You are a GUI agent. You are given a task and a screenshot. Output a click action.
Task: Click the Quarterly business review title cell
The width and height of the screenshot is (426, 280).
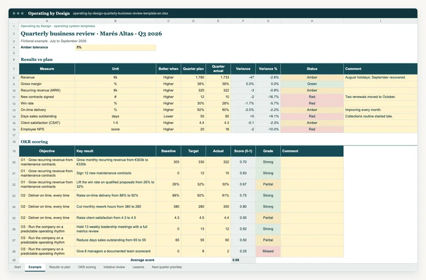[x=91, y=34]
